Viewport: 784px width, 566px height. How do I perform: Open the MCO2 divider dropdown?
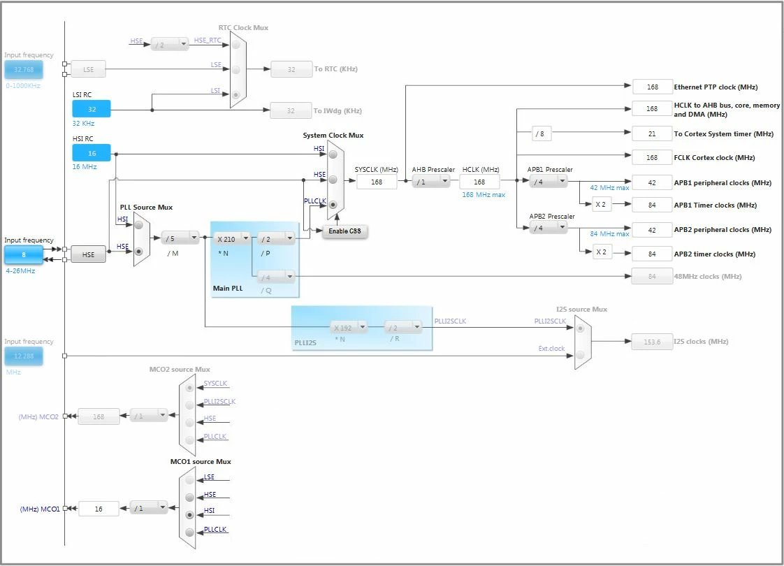pos(149,416)
